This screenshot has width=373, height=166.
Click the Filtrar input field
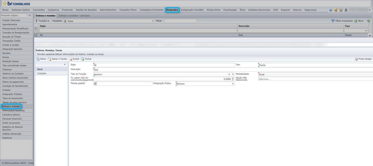180,21
